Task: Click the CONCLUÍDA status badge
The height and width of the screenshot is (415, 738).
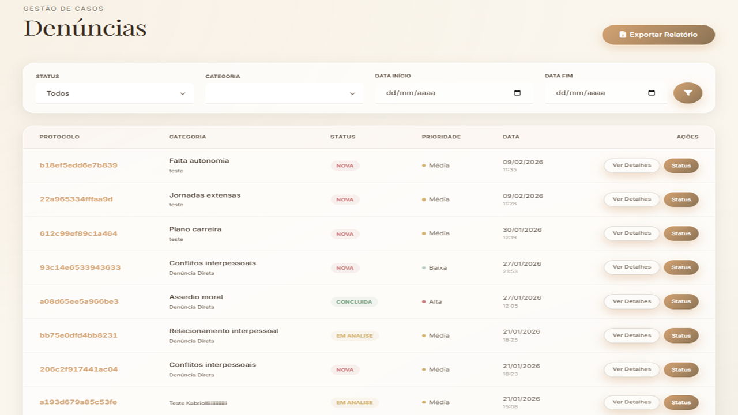Action: click(354, 302)
